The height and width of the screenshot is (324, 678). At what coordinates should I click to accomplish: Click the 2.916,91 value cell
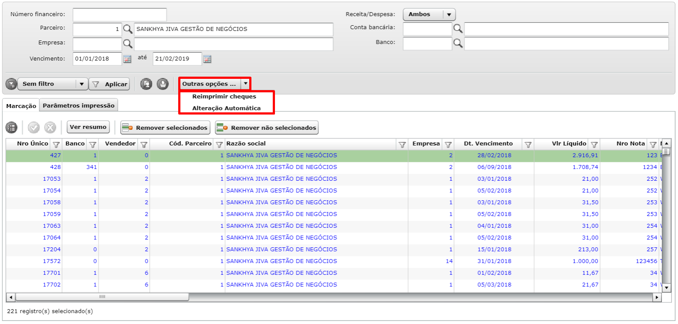pyautogui.click(x=567, y=155)
